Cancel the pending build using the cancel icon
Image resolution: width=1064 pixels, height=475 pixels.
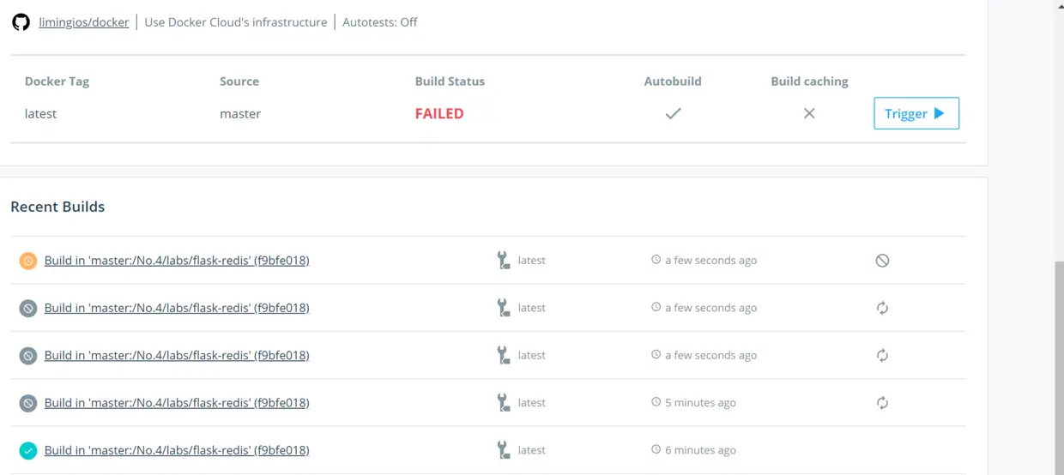coord(882,261)
